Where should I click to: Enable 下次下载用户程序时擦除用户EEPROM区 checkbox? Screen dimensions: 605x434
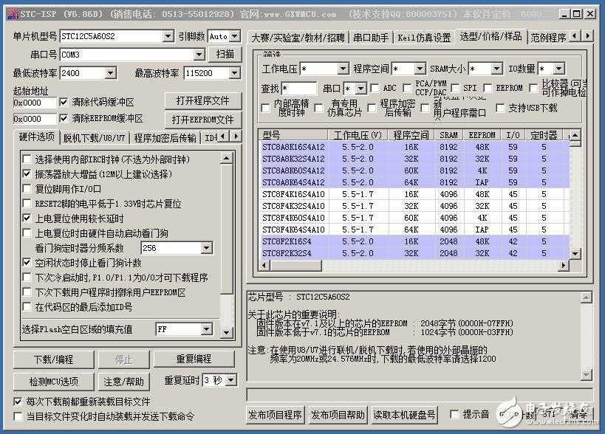[x=27, y=292]
